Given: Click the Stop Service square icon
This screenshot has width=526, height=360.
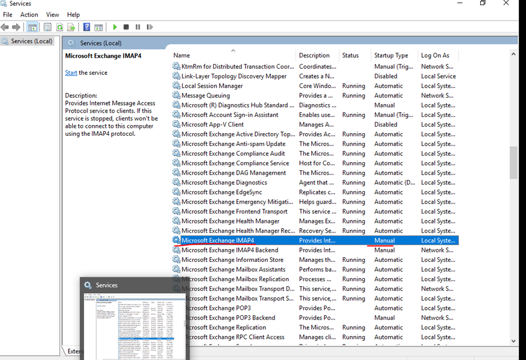Looking at the screenshot, I should [x=126, y=27].
